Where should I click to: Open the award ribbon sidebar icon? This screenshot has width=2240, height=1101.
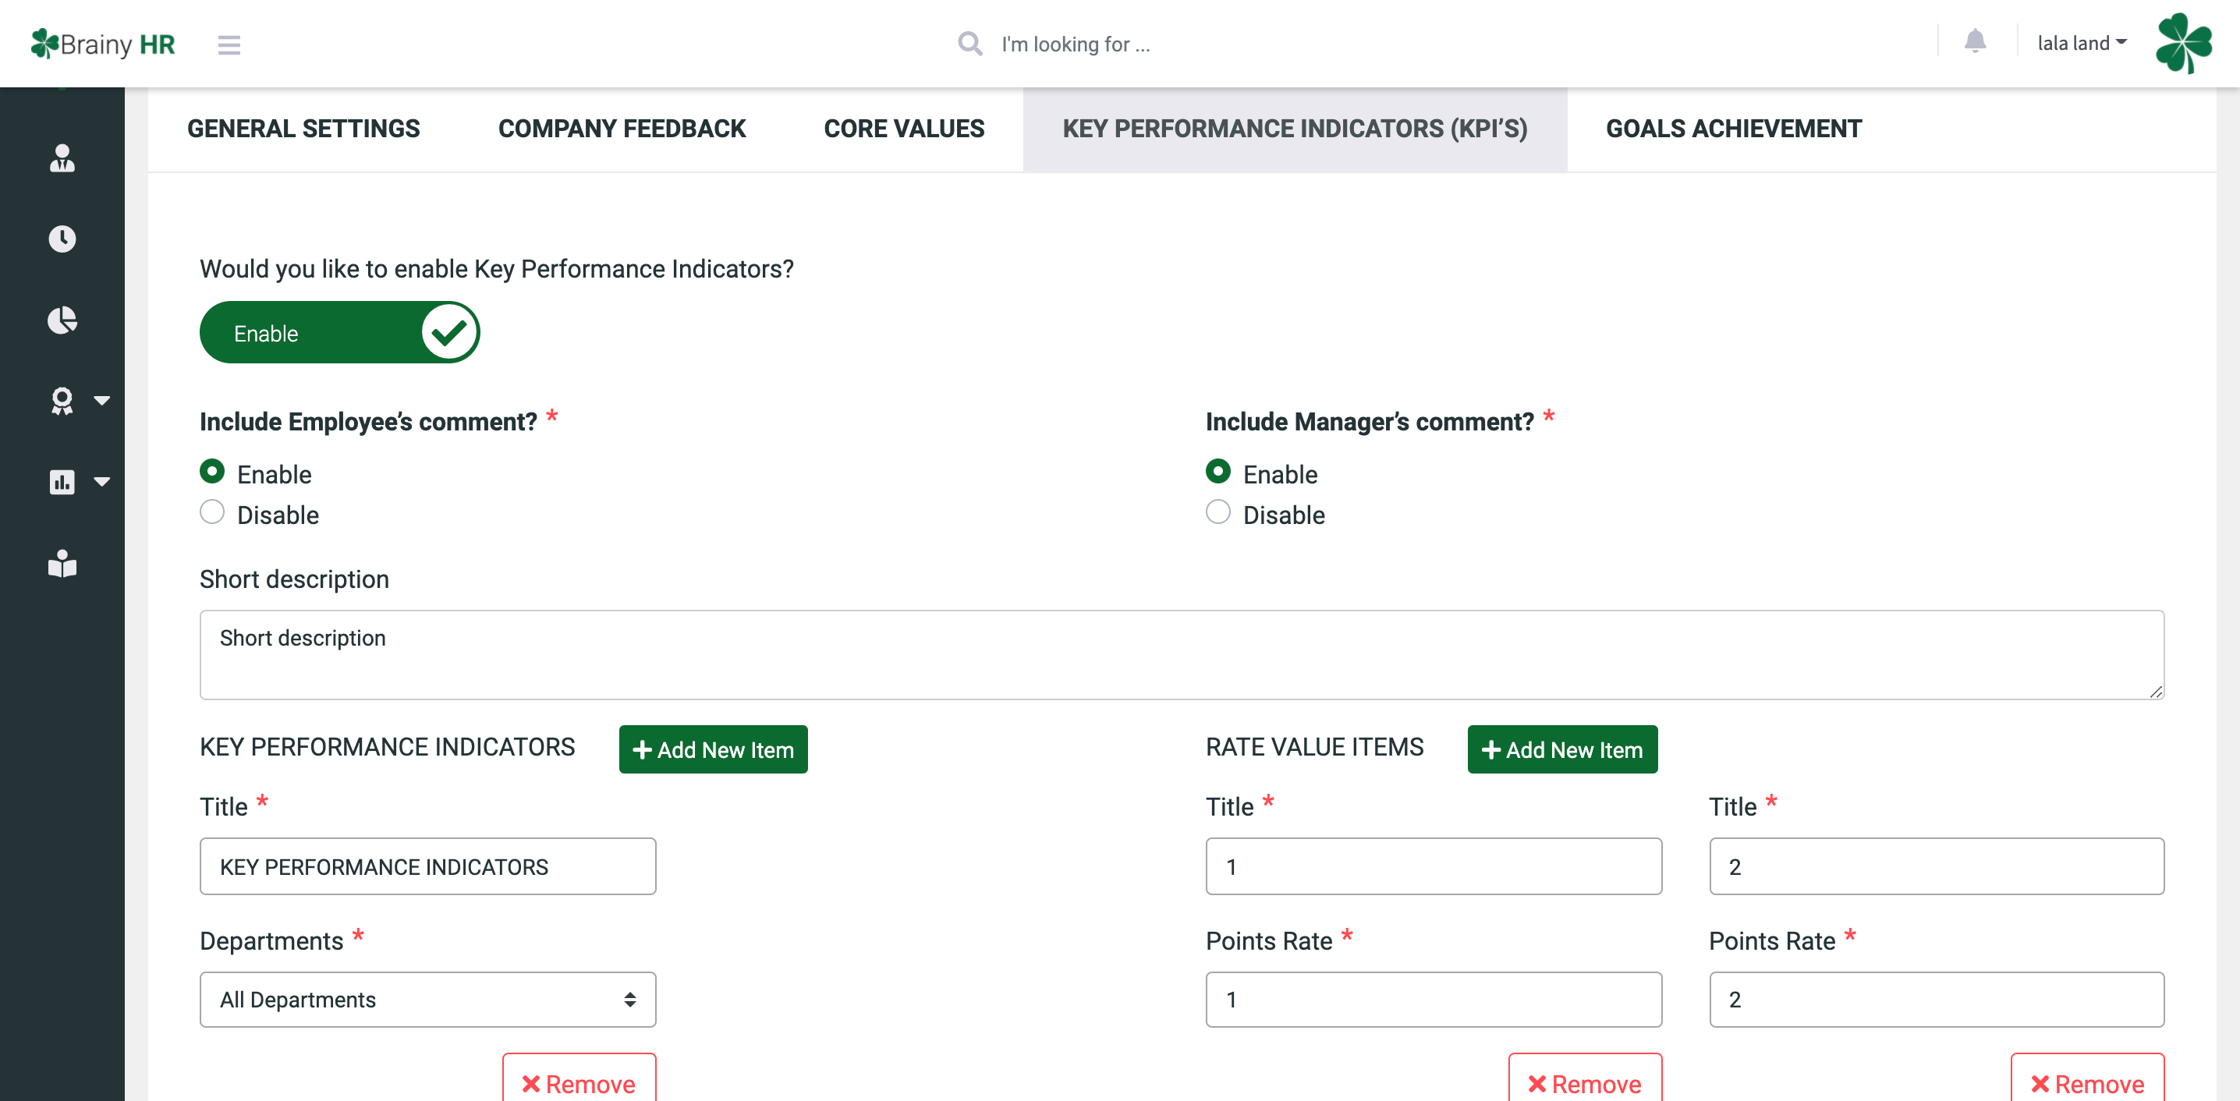click(62, 401)
